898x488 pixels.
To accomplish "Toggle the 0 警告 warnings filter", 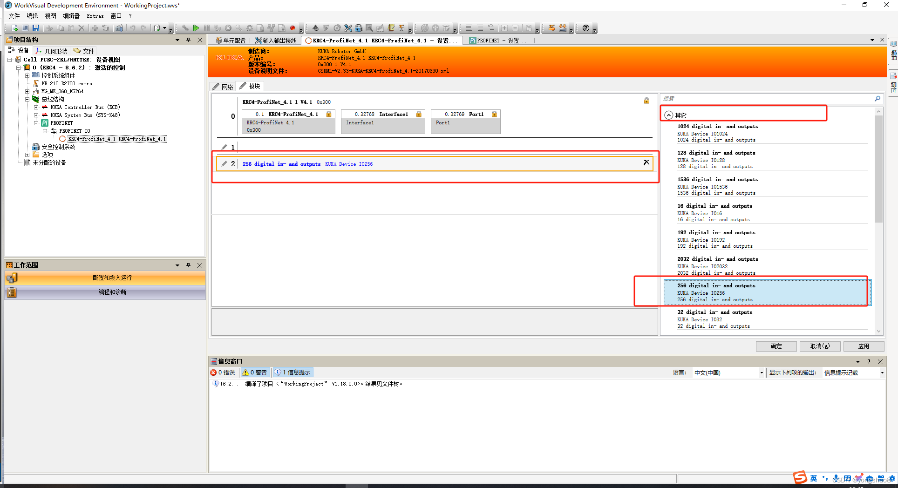I will pos(255,373).
